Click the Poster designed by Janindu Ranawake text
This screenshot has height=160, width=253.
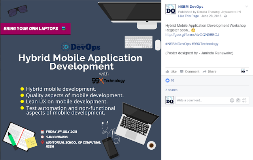(199, 53)
